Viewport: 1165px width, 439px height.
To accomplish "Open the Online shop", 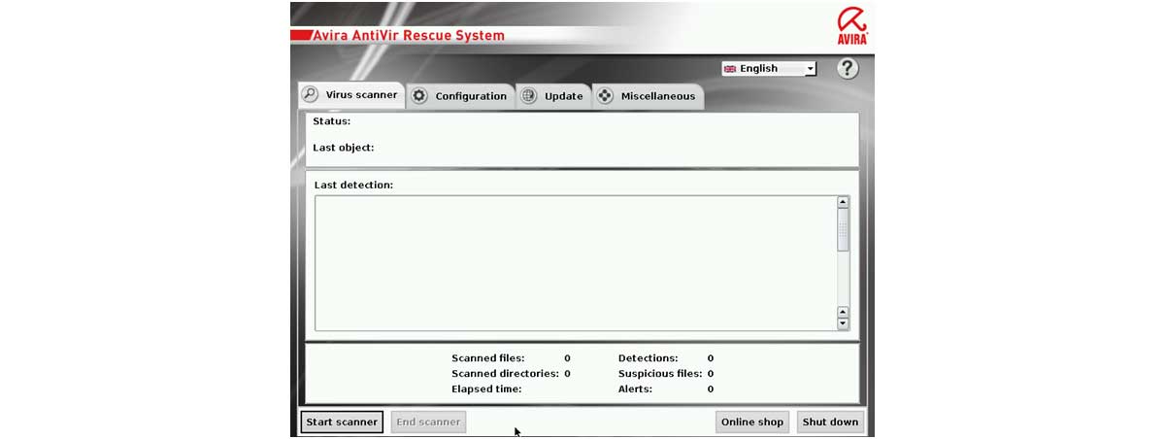I will tap(751, 422).
